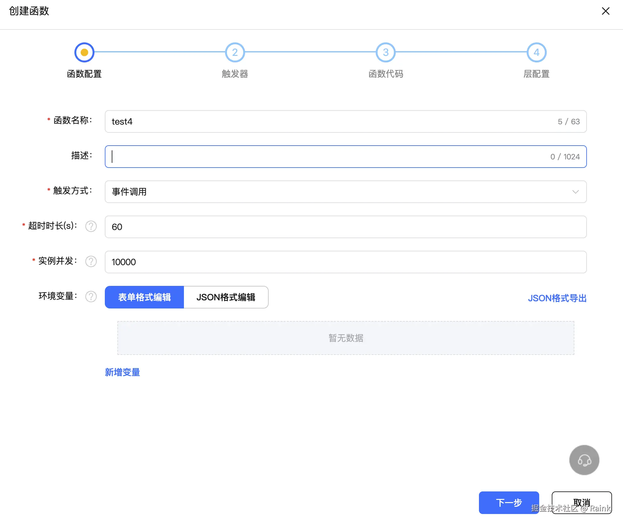Switch to JSON格式编辑 mode
The width and height of the screenshot is (623, 525).
coord(226,297)
